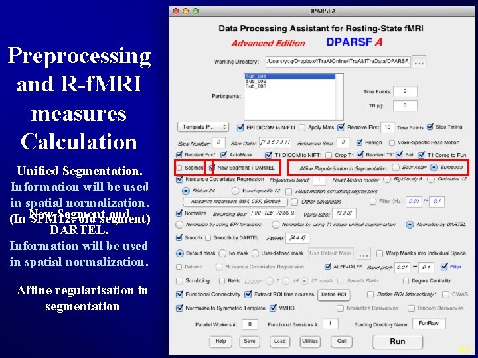
Task: Click the Load button
Action: [x=279, y=341]
